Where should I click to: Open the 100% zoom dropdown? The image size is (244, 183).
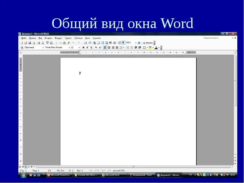[136, 43]
